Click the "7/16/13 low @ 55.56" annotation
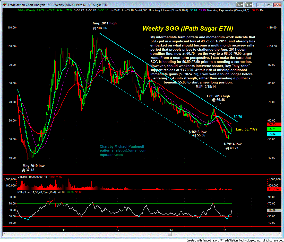284x242 pixels. [x=197, y=134]
